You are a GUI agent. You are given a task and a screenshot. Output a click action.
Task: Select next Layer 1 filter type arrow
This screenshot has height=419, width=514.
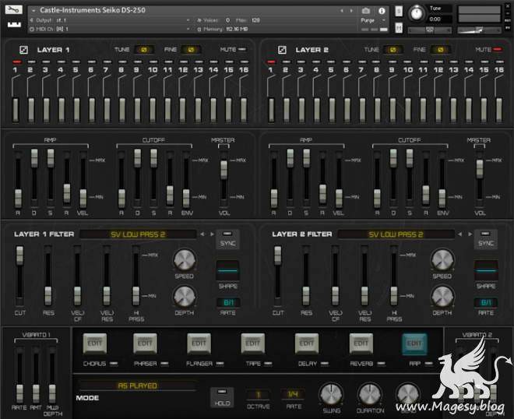(212, 234)
